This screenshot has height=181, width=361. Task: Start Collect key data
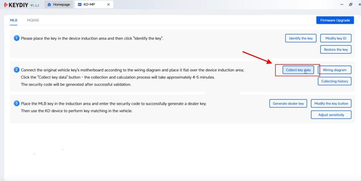[x=298, y=70]
